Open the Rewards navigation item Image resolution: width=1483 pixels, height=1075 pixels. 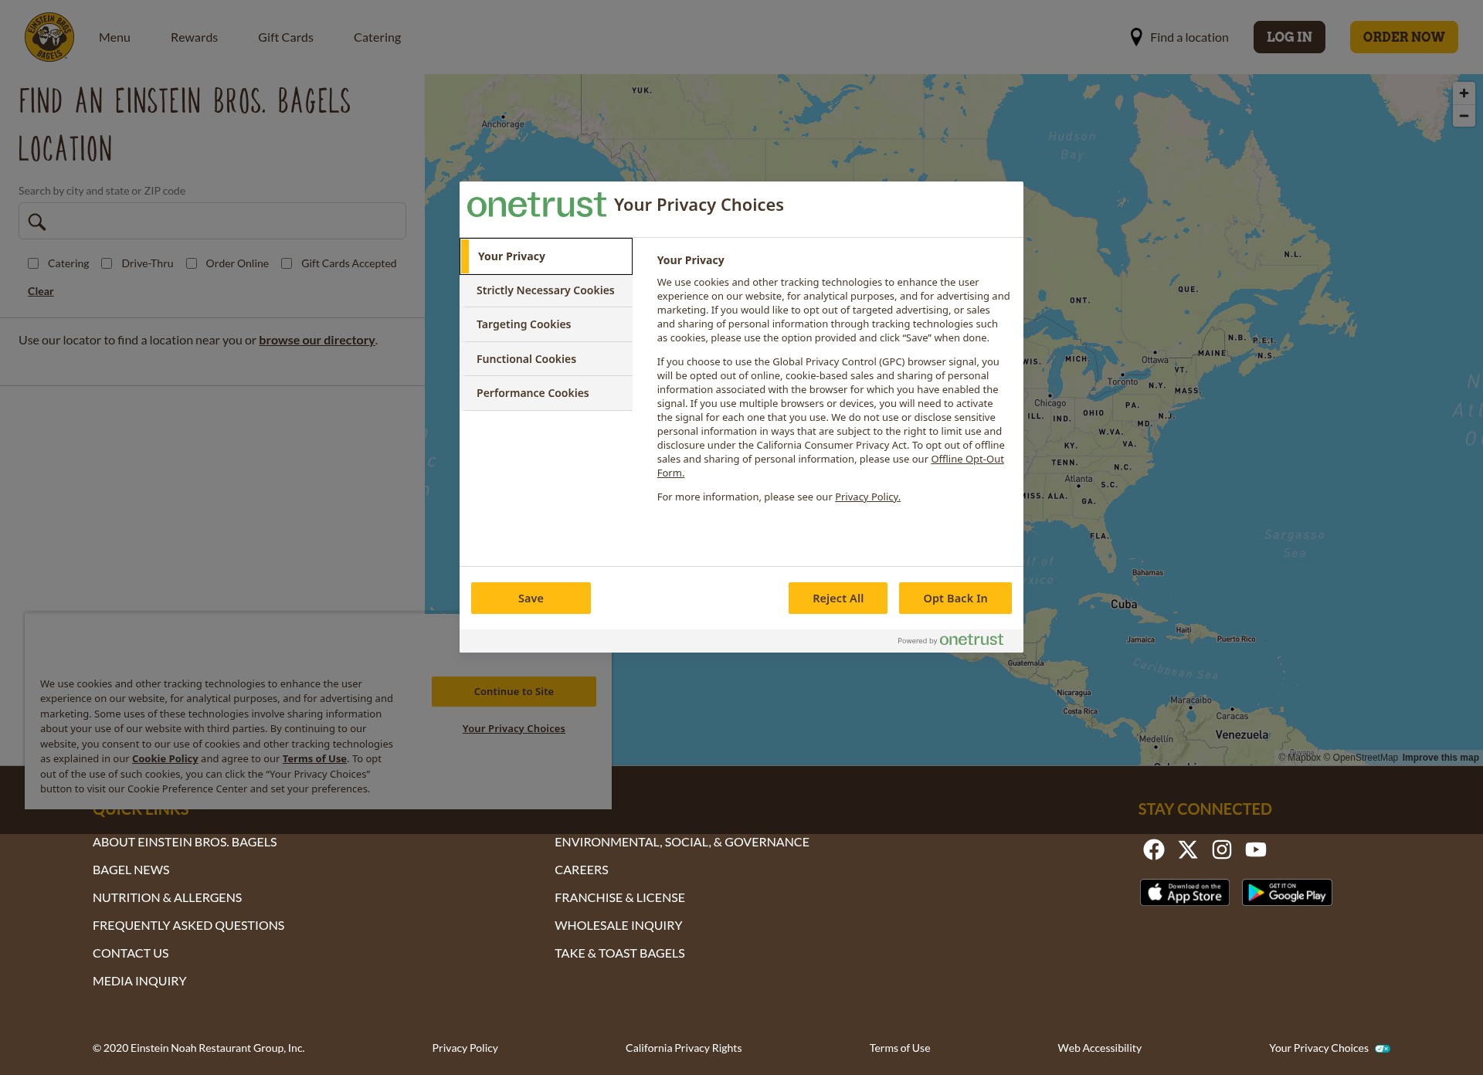[x=194, y=37]
